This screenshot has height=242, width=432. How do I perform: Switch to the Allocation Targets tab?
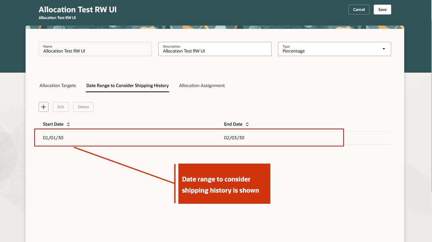pos(57,85)
